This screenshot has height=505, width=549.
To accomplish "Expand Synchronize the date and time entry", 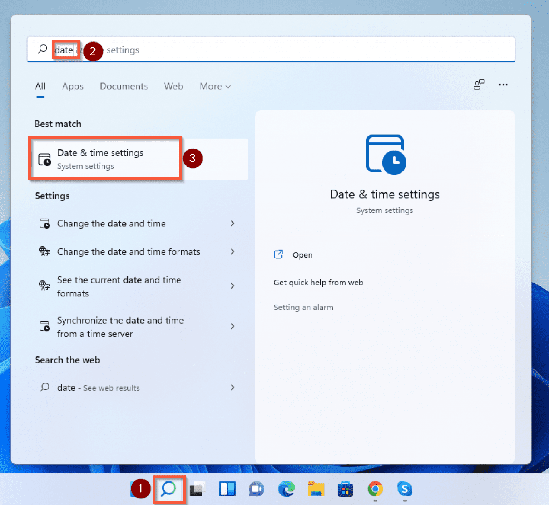I will coord(120,326).
